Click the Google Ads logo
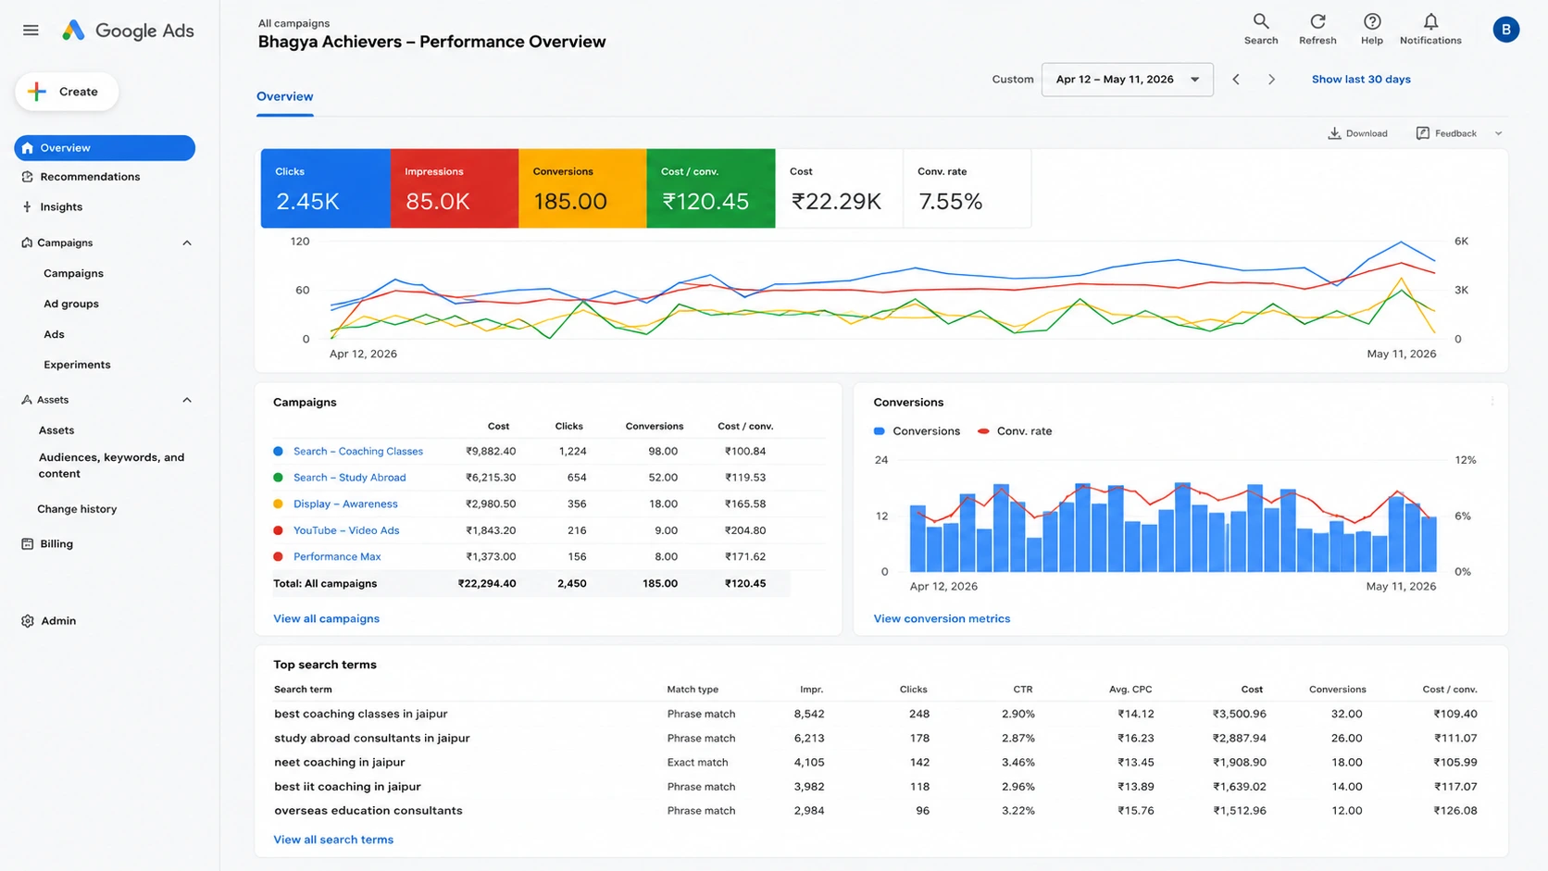Viewport: 1548px width, 871px height. coord(128,31)
